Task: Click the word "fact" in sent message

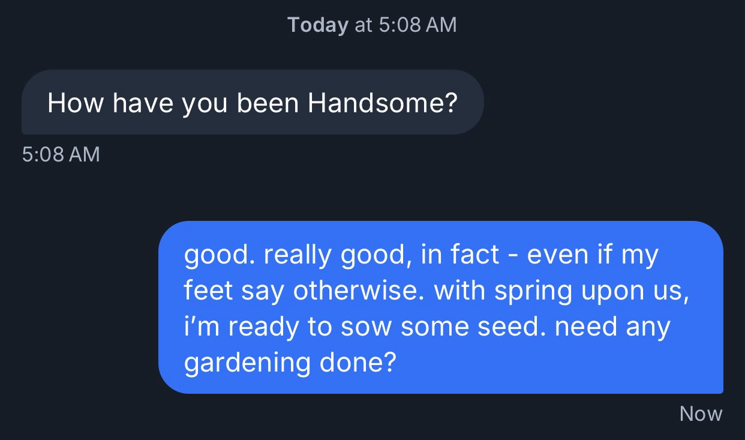Action: [x=474, y=255]
